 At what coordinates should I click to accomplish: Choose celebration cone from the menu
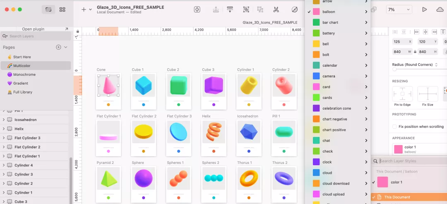(336, 108)
